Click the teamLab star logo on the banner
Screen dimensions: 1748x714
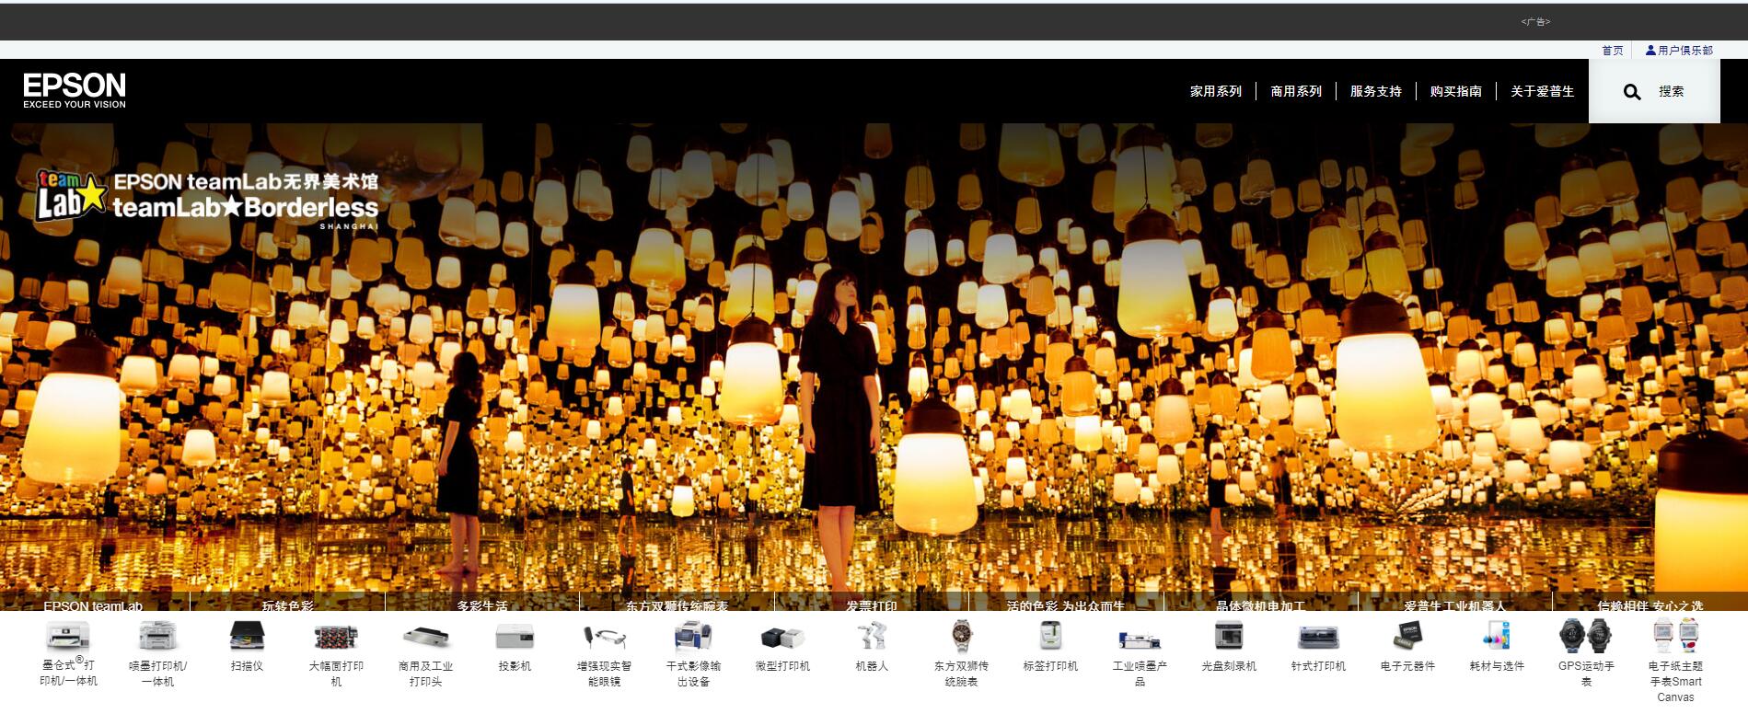71,194
